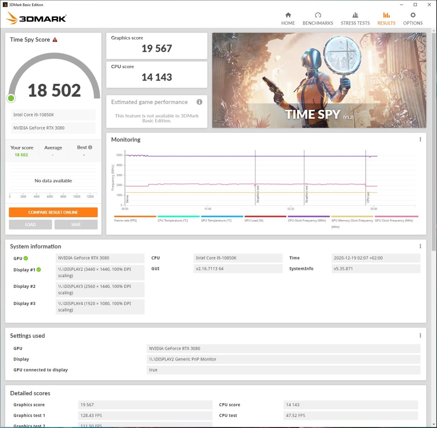The width and height of the screenshot is (437, 428).
Task: Click the Time value 2020-12-19 02:07
Action: pos(376,258)
